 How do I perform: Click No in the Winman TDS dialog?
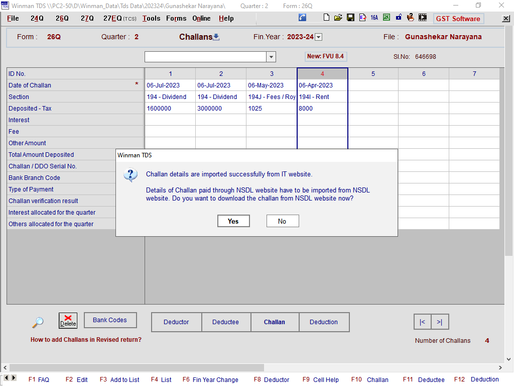pyautogui.click(x=282, y=221)
